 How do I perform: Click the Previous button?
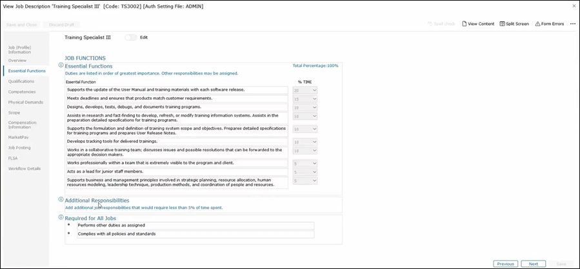[505, 264]
